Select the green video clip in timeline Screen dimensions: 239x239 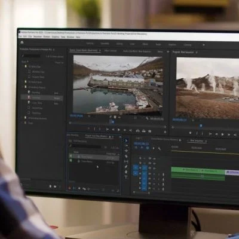[x=198, y=170]
